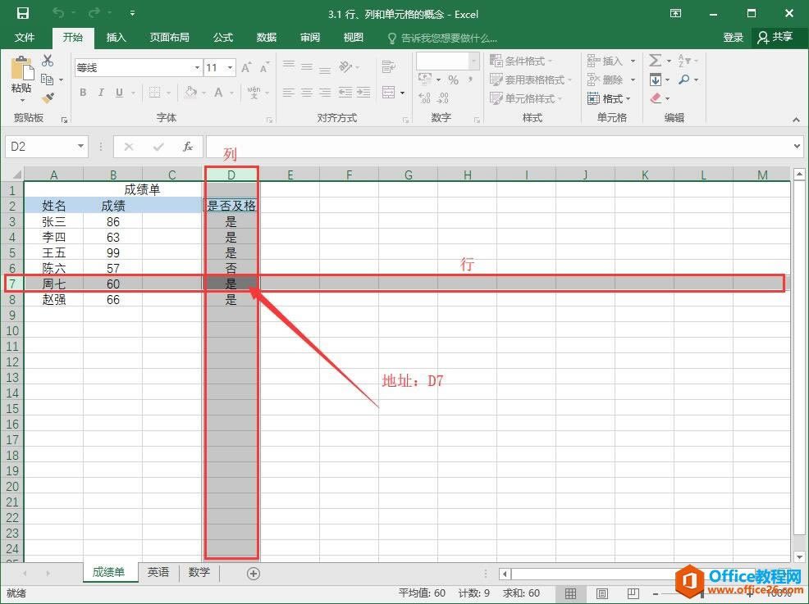Switch to the 插入 ribbon tab
Image resolution: width=809 pixels, height=604 pixels.
[116, 37]
